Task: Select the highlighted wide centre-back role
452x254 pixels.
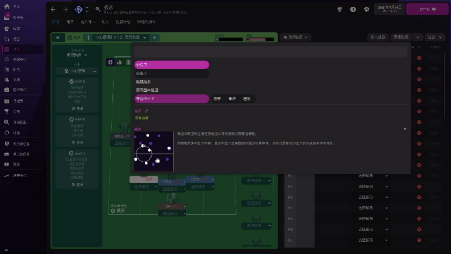Action: click(x=172, y=99)
